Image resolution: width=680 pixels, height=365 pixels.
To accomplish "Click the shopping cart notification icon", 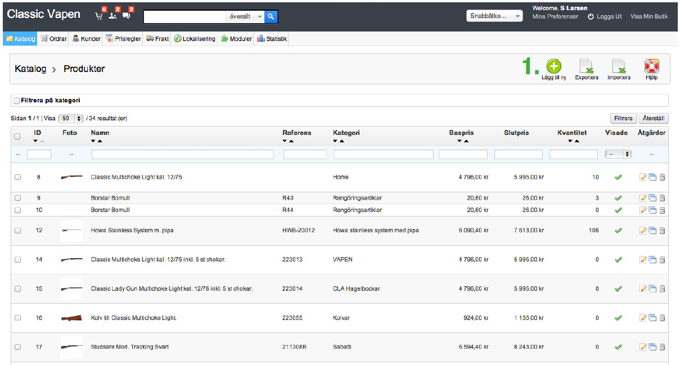I will (100, 16).
